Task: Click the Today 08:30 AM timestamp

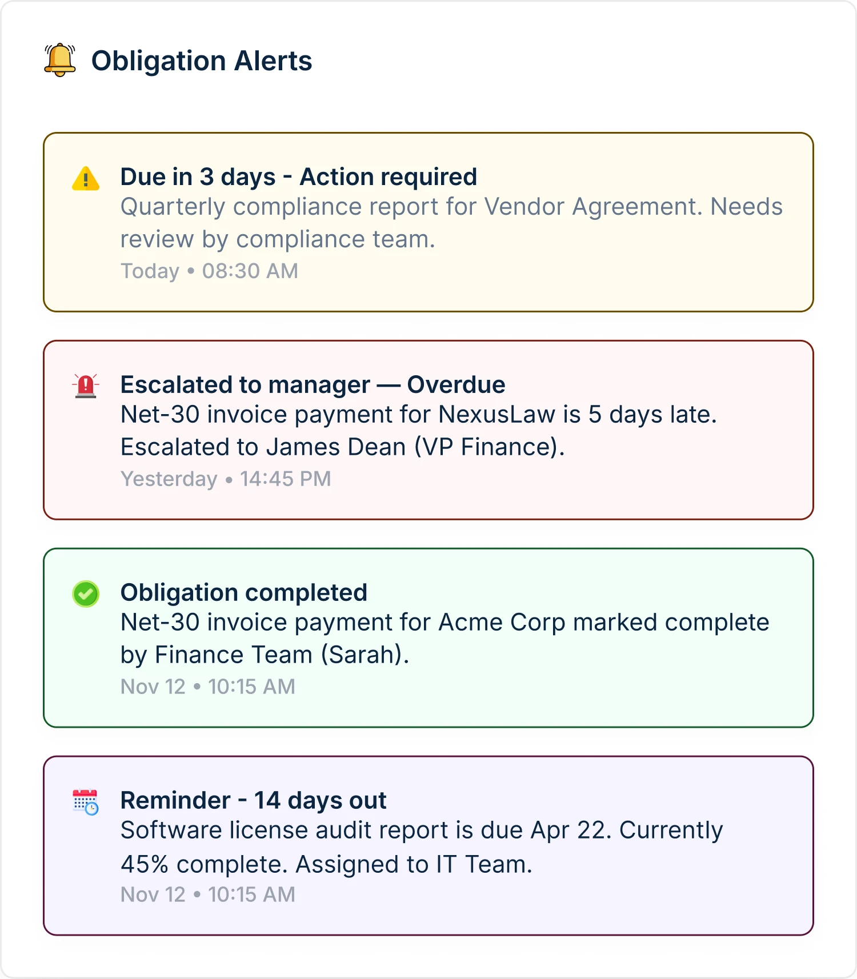Action: click(209, 271)
